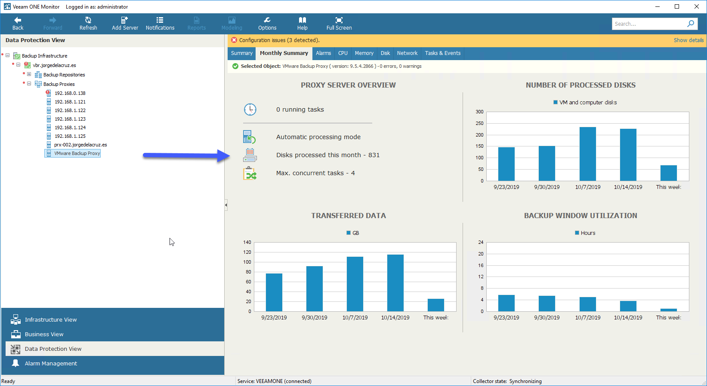The height and width of the screenshot is (386, 707).
Task: Click the Refresh toolbar icon
Action: pos(88,20)
